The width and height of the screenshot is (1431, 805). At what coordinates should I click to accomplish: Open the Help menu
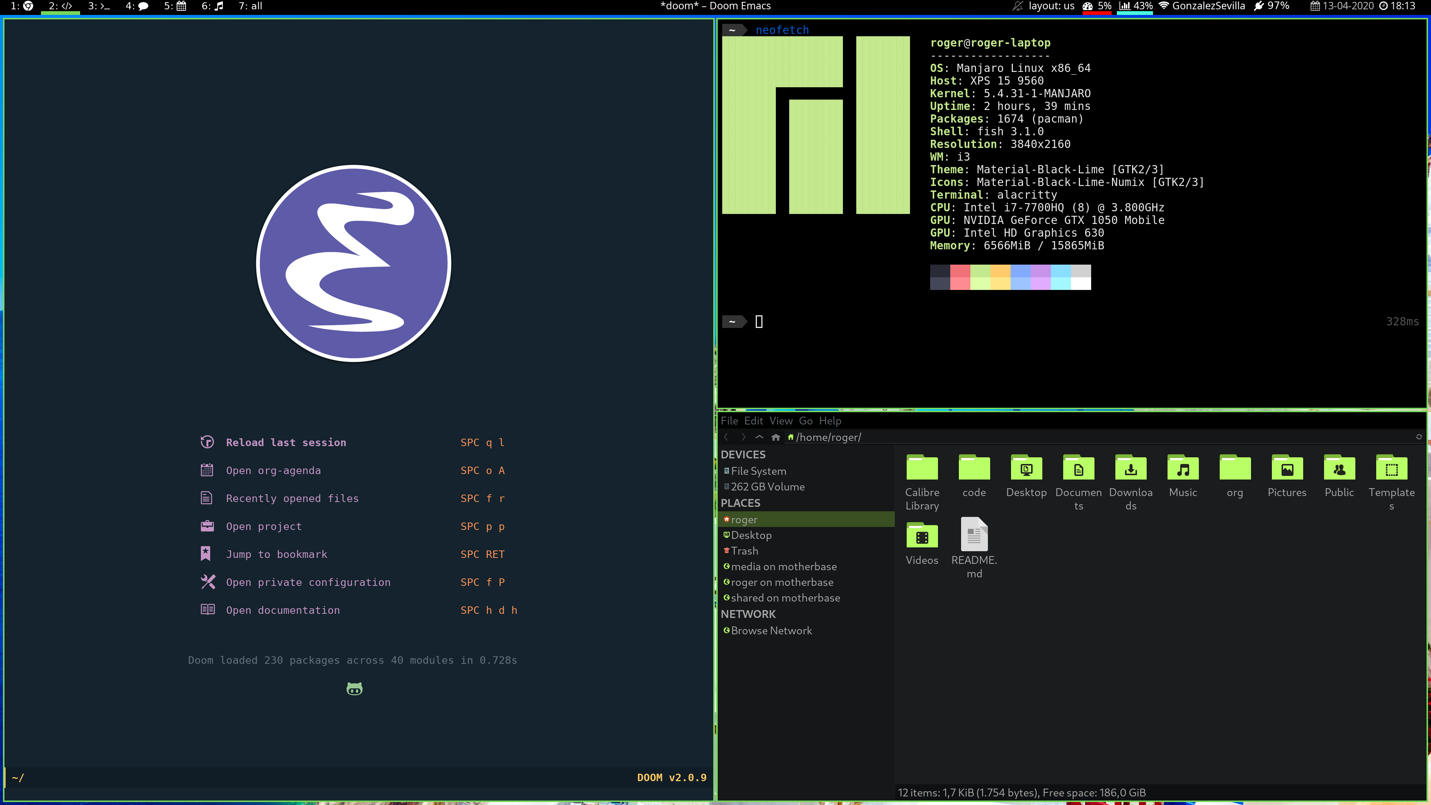tap(830, 420)
